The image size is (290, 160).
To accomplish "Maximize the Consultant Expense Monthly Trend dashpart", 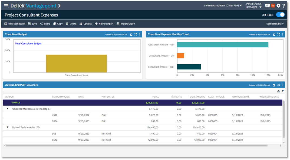I will point(279,35).
